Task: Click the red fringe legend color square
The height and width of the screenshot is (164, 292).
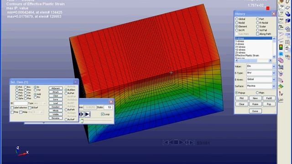Action: click(268, 8)
